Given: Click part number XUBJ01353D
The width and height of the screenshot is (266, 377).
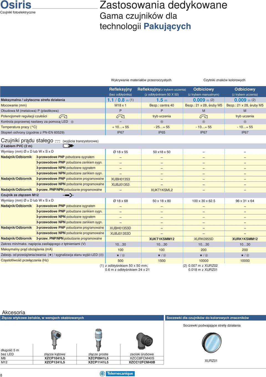Looking at the screenshot, I should [121, 234].
